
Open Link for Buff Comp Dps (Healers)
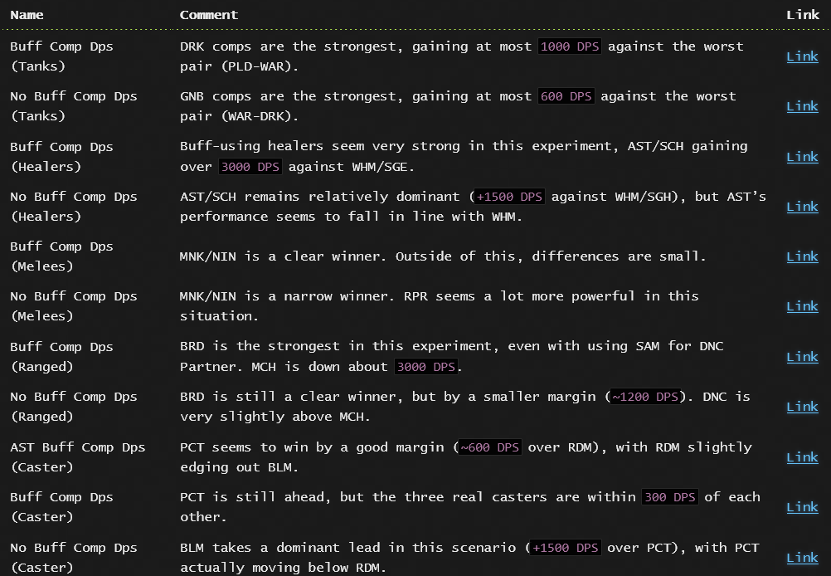point(802,157)
